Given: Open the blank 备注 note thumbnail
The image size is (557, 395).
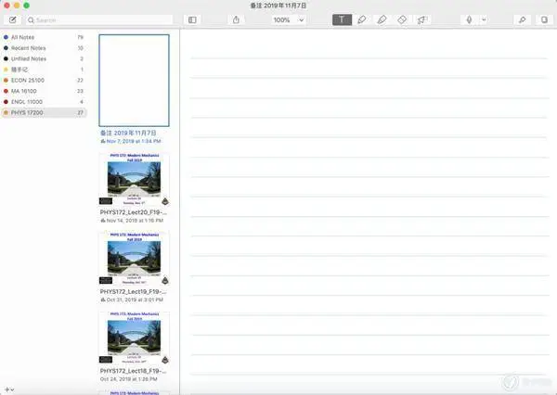Looking at the screenshot, I should (134, 81).
